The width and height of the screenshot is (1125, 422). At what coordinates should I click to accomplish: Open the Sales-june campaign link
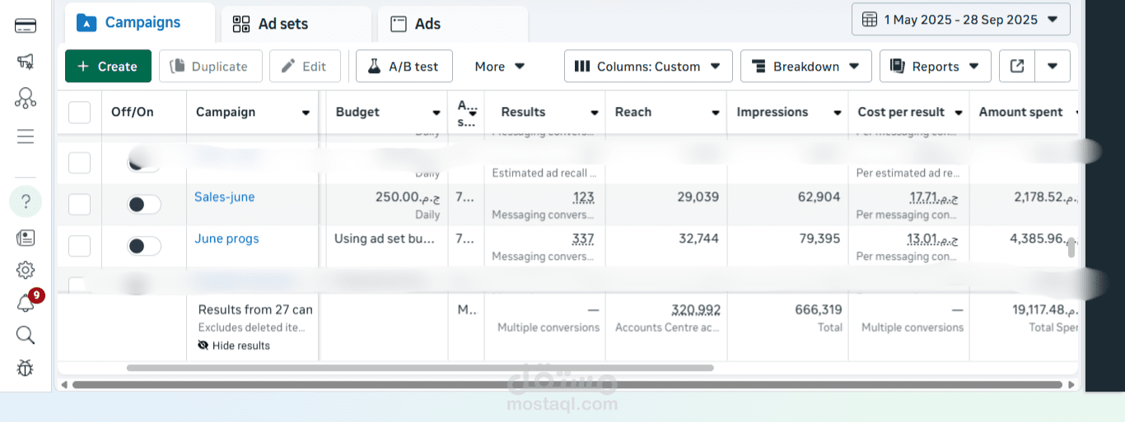coord(224,197)
